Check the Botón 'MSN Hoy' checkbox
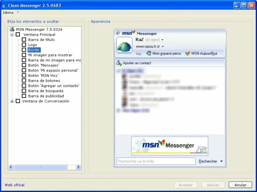 tap(24, 76)
